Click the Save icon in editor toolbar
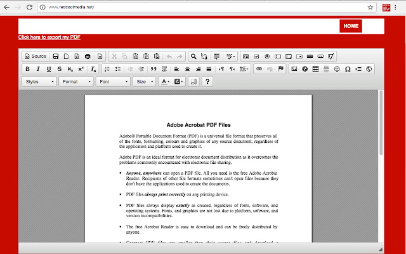The height and width of the screenshot is (254, 406). 55,57
